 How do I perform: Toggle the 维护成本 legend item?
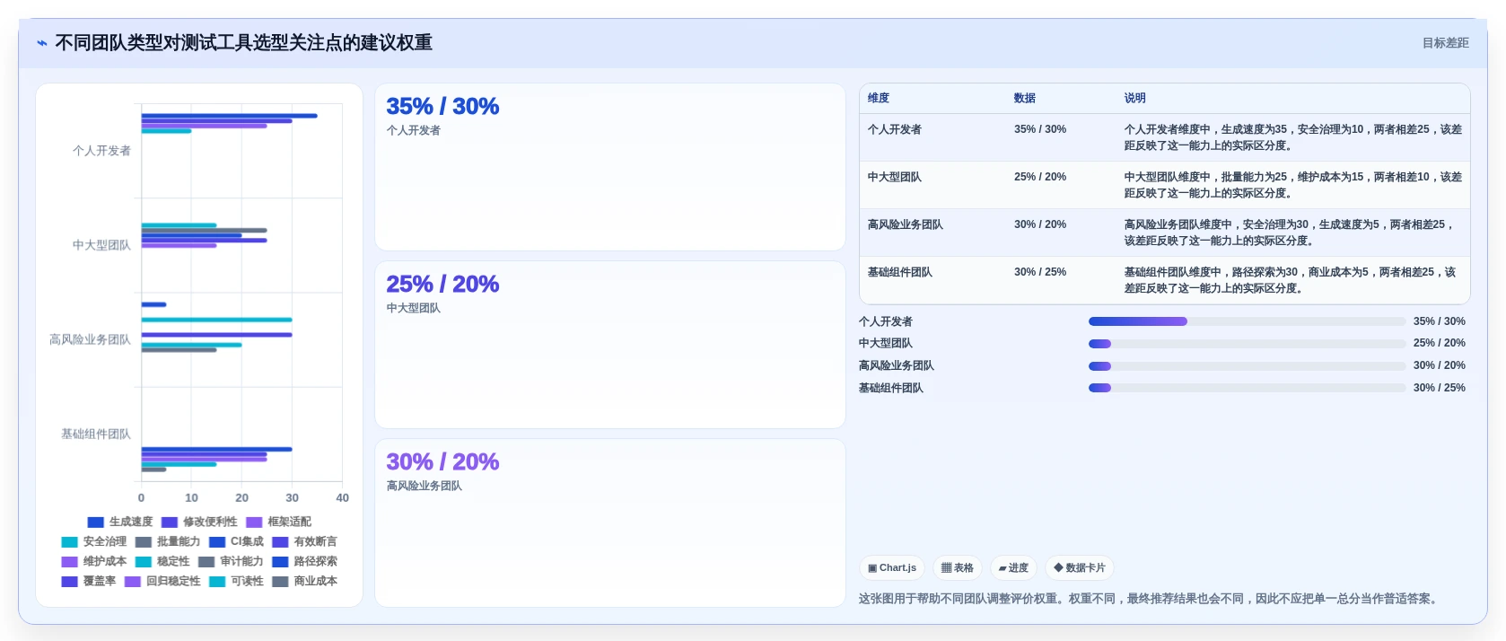pos(93,561)
